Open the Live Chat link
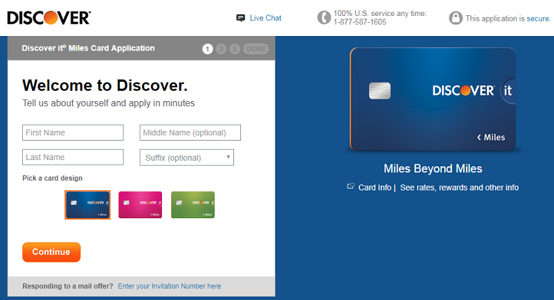Screen dimensions: 554x300 pyautogui.click(x=265, y=18)
